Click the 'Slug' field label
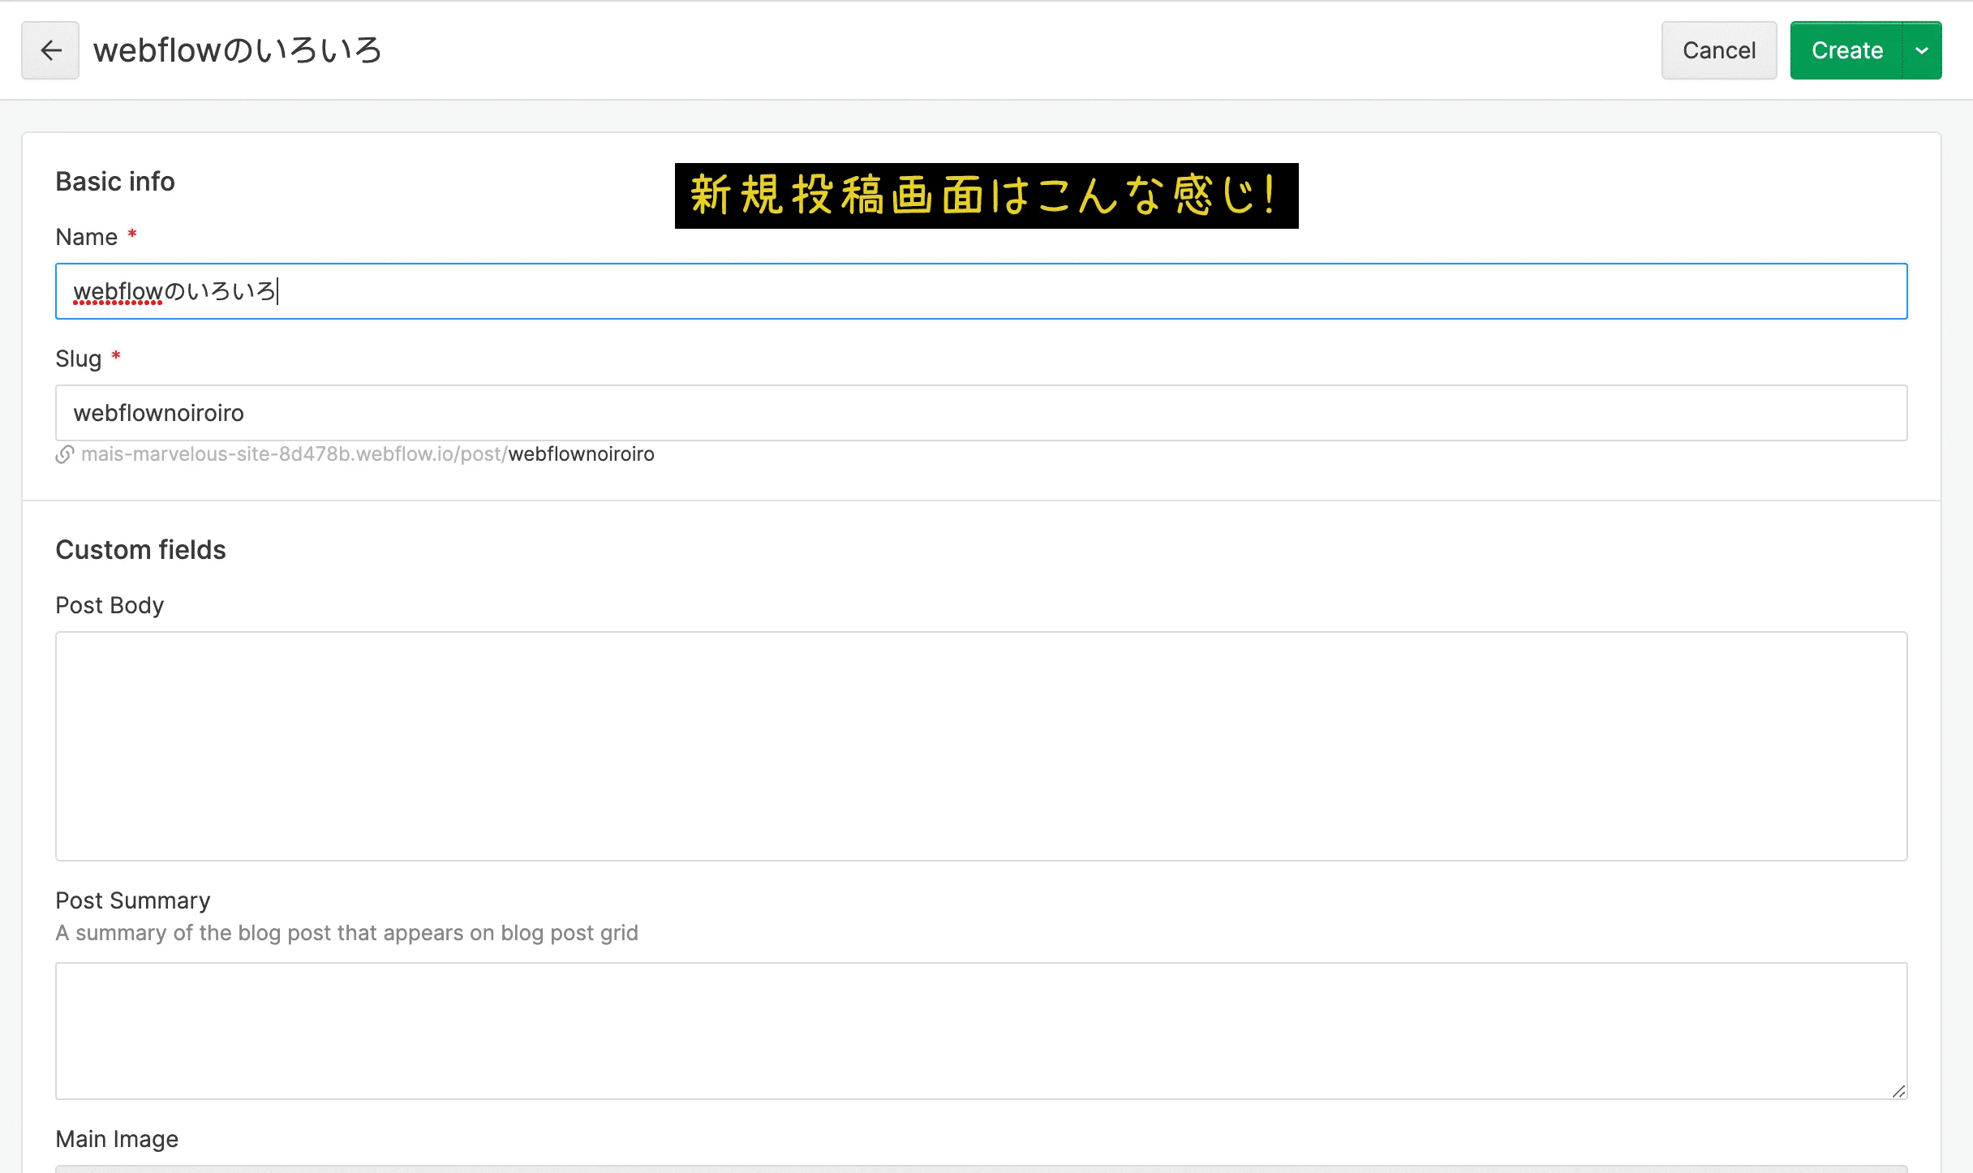Screen dimensions: 1973x1173 click(79, 359)
